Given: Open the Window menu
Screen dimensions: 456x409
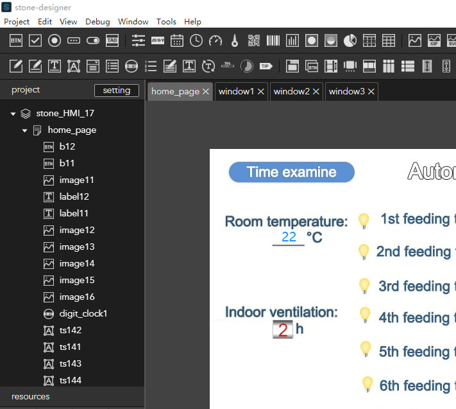Looking at the screenshot, I should [x=133, y=22].
